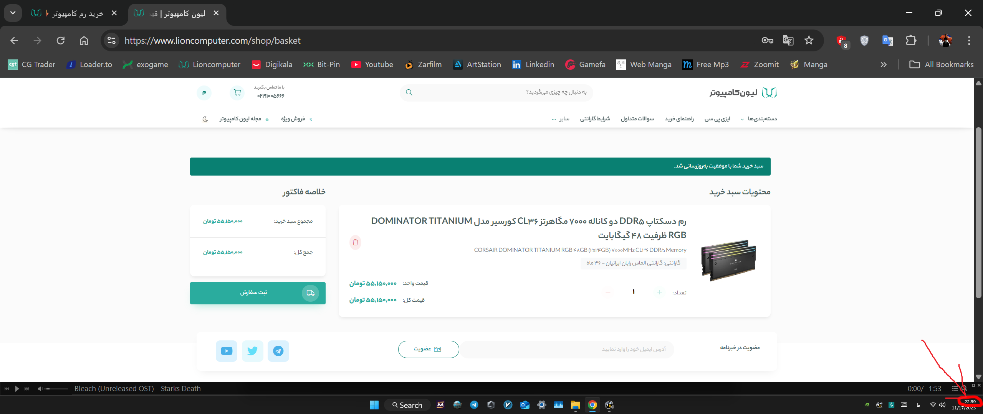Adjust the music player volume slider
Image resolution: width=983 pixels, height=414 pixels.
pos(56,389)
